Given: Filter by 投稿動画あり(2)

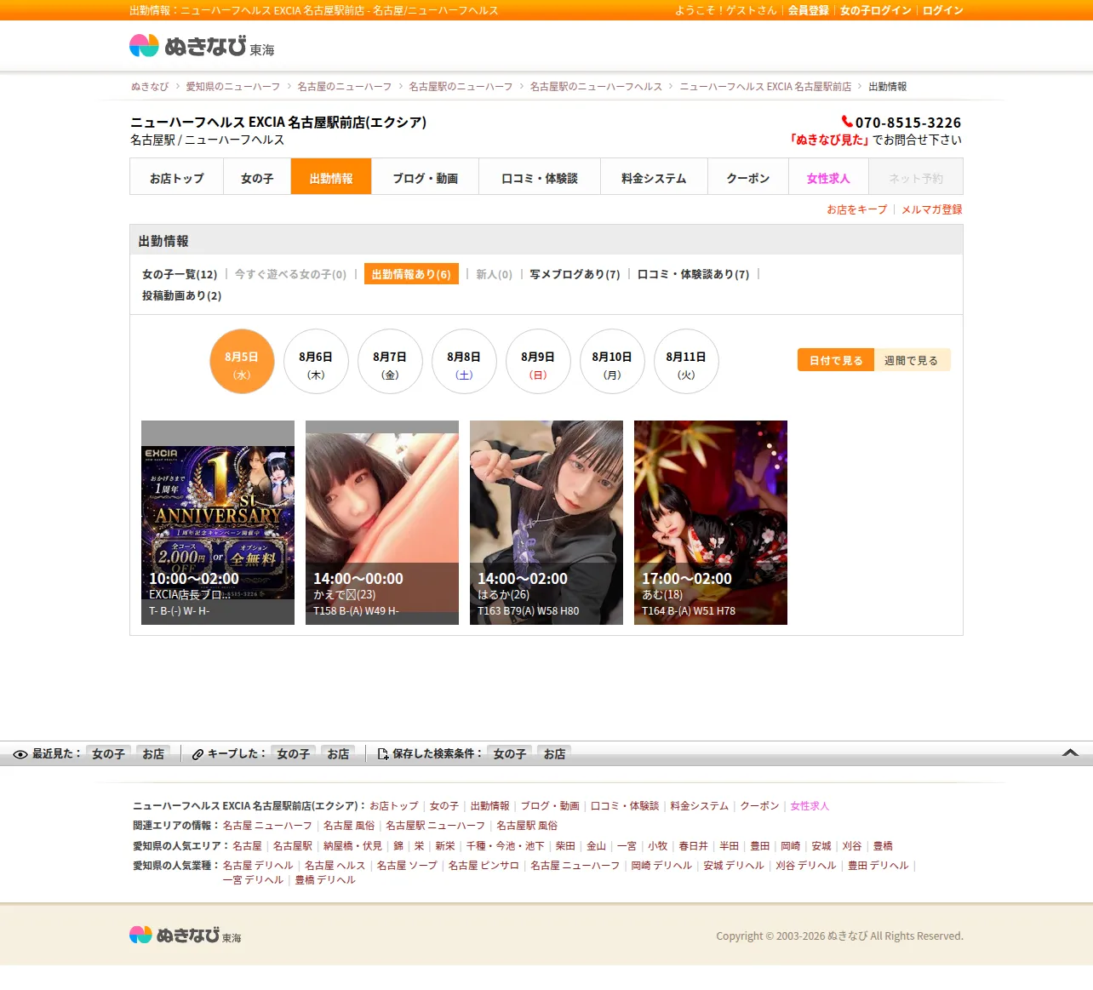Looking at the screenshot, I should point(181,295).
